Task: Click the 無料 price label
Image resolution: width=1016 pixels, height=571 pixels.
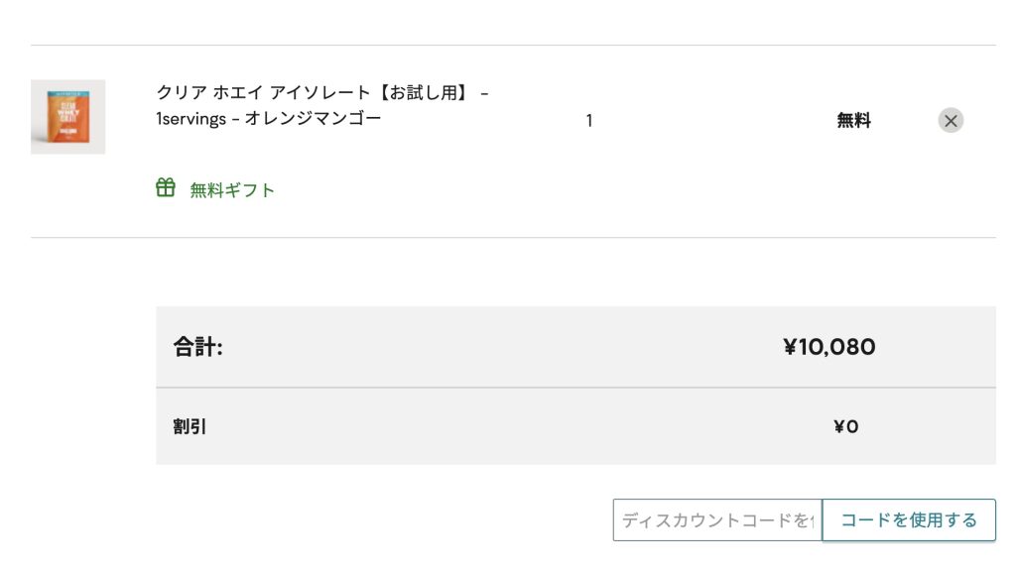Action: pyautogui.click(x=853, y=121)
